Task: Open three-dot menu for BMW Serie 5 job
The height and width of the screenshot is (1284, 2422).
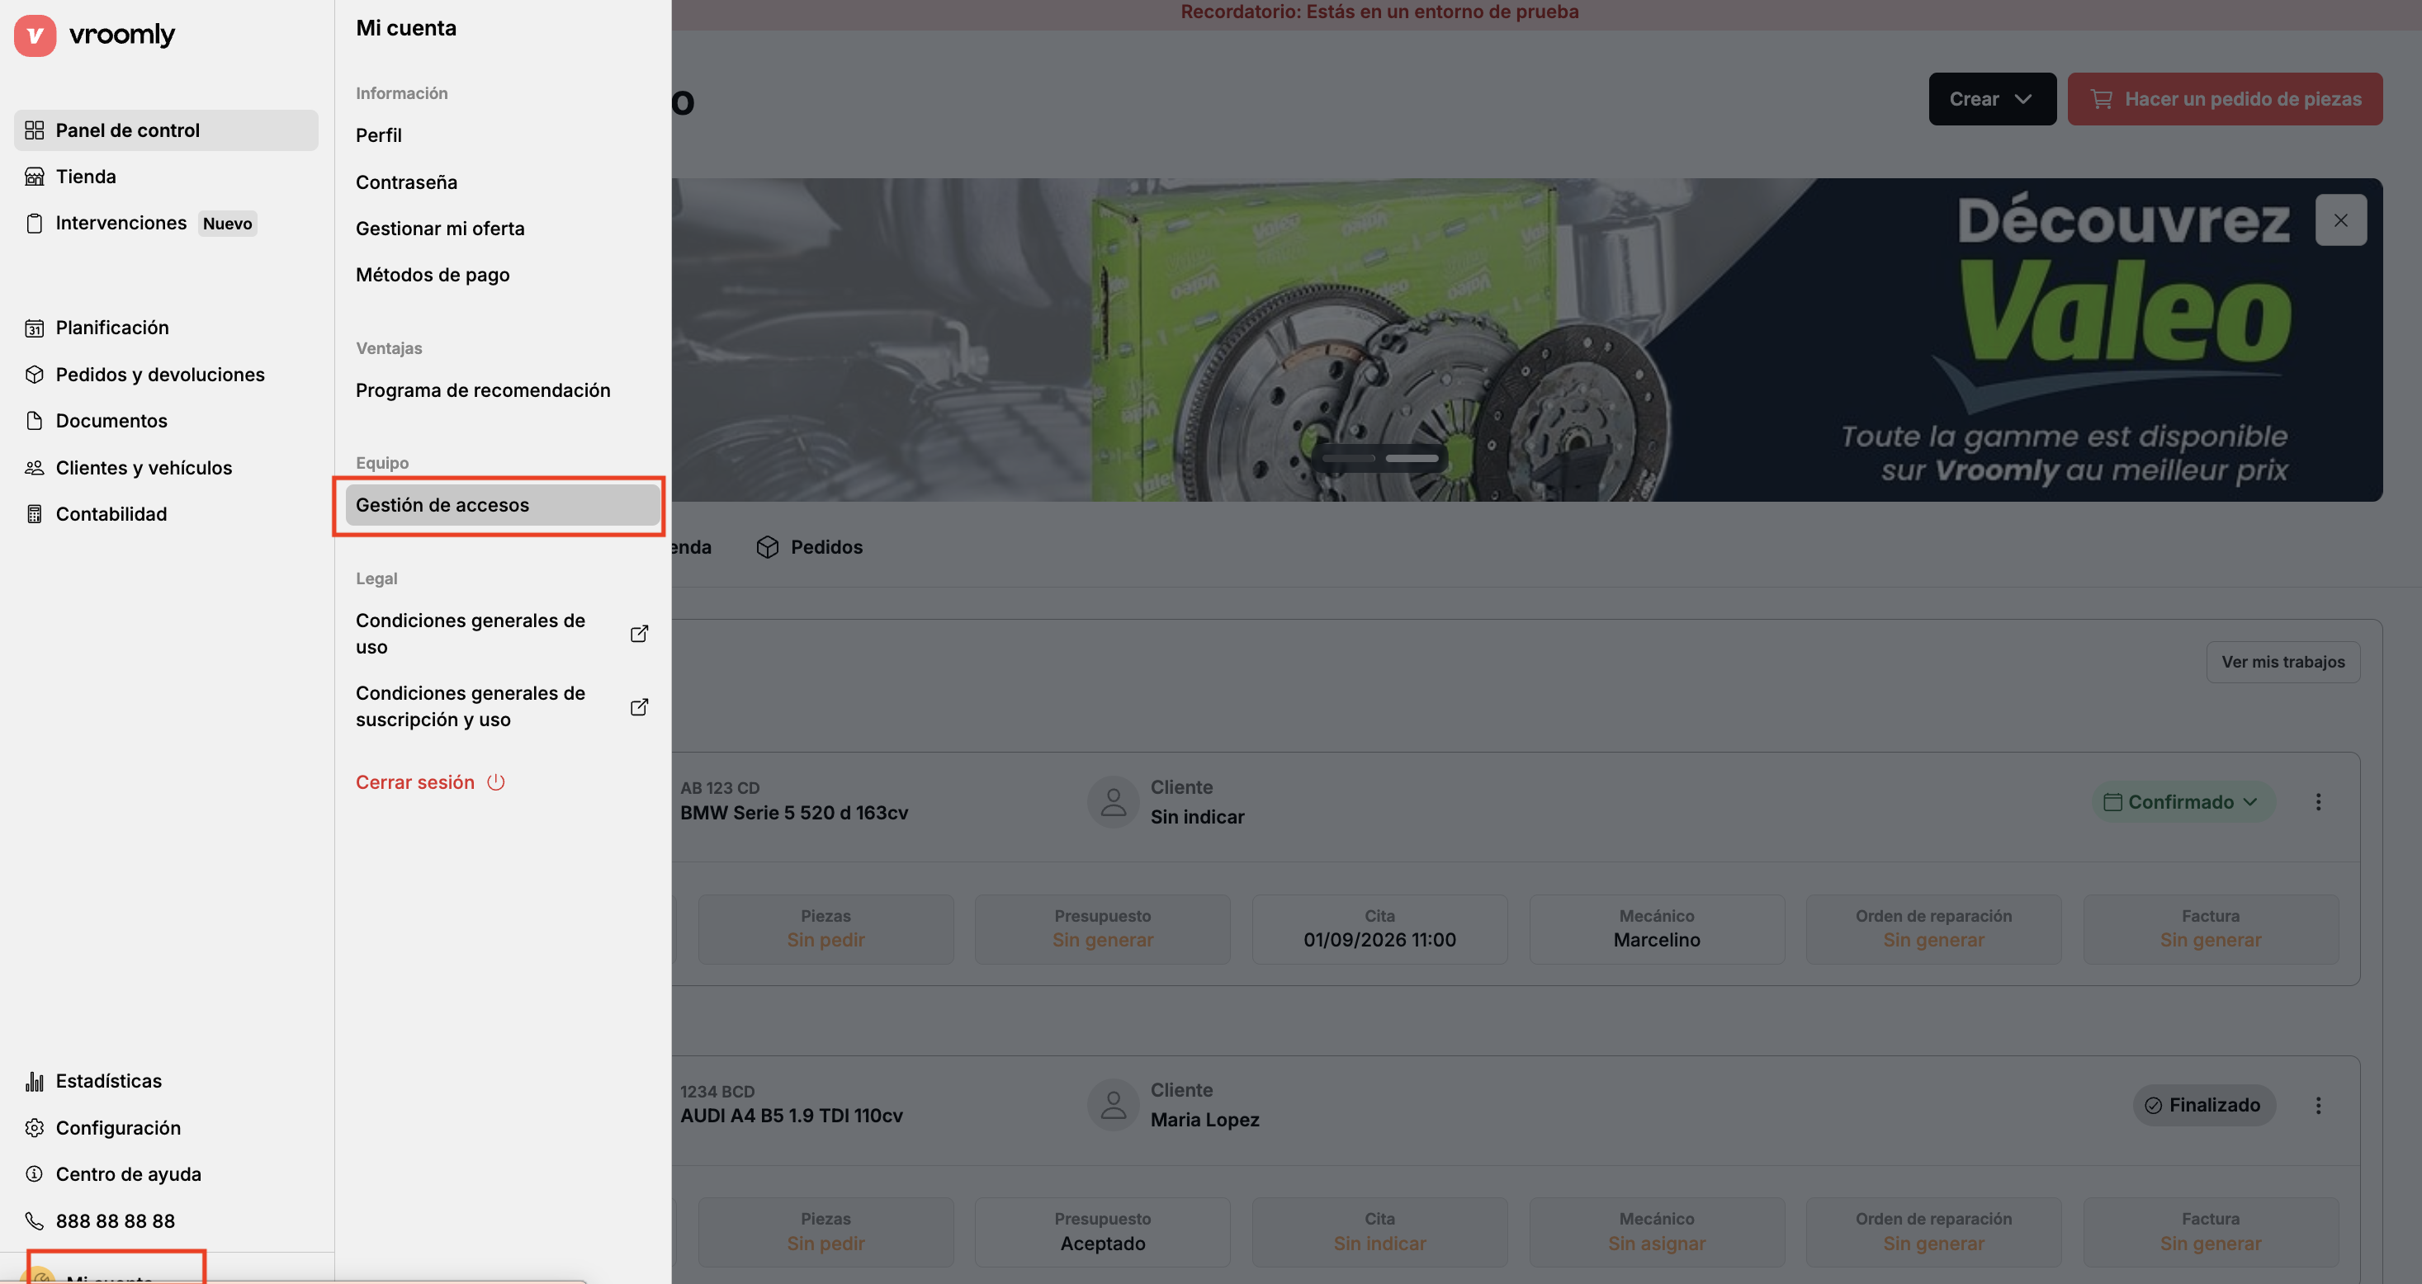Action: [2318, 802]
